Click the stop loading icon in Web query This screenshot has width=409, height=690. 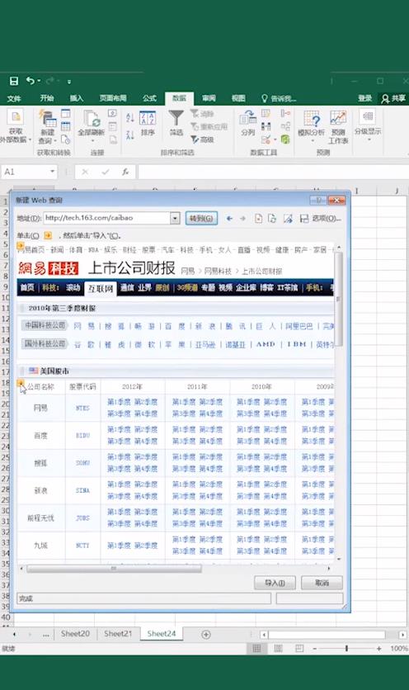(258, 218)
